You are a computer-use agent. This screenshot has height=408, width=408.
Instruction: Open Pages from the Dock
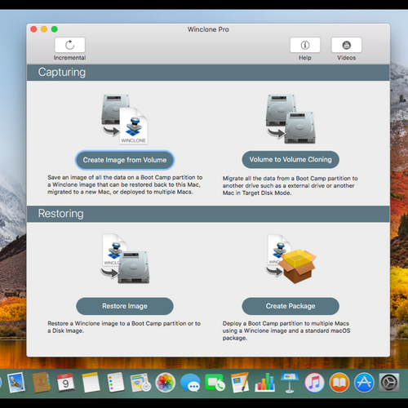[x=240, y=383]
